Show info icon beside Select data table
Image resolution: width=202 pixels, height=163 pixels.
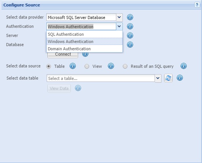180,78
